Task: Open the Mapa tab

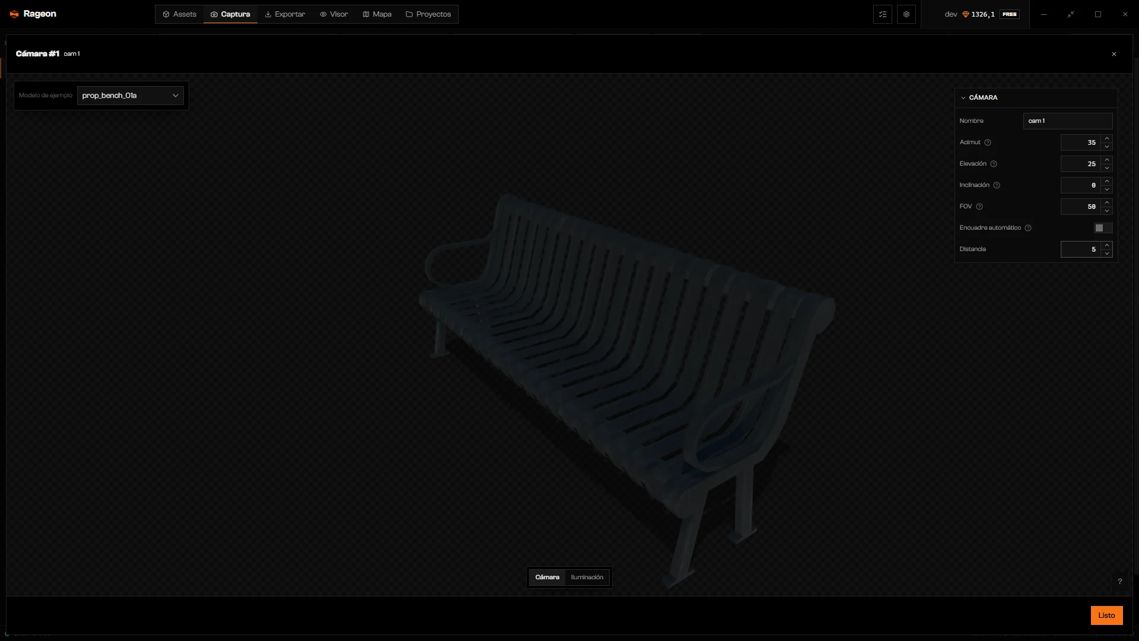Action: [377, 14]
